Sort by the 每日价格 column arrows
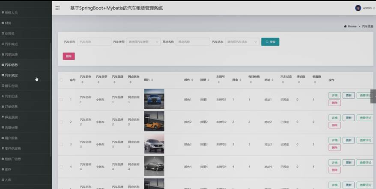The width and height of the screenshot is (376, 189). [x=251, y=82]
